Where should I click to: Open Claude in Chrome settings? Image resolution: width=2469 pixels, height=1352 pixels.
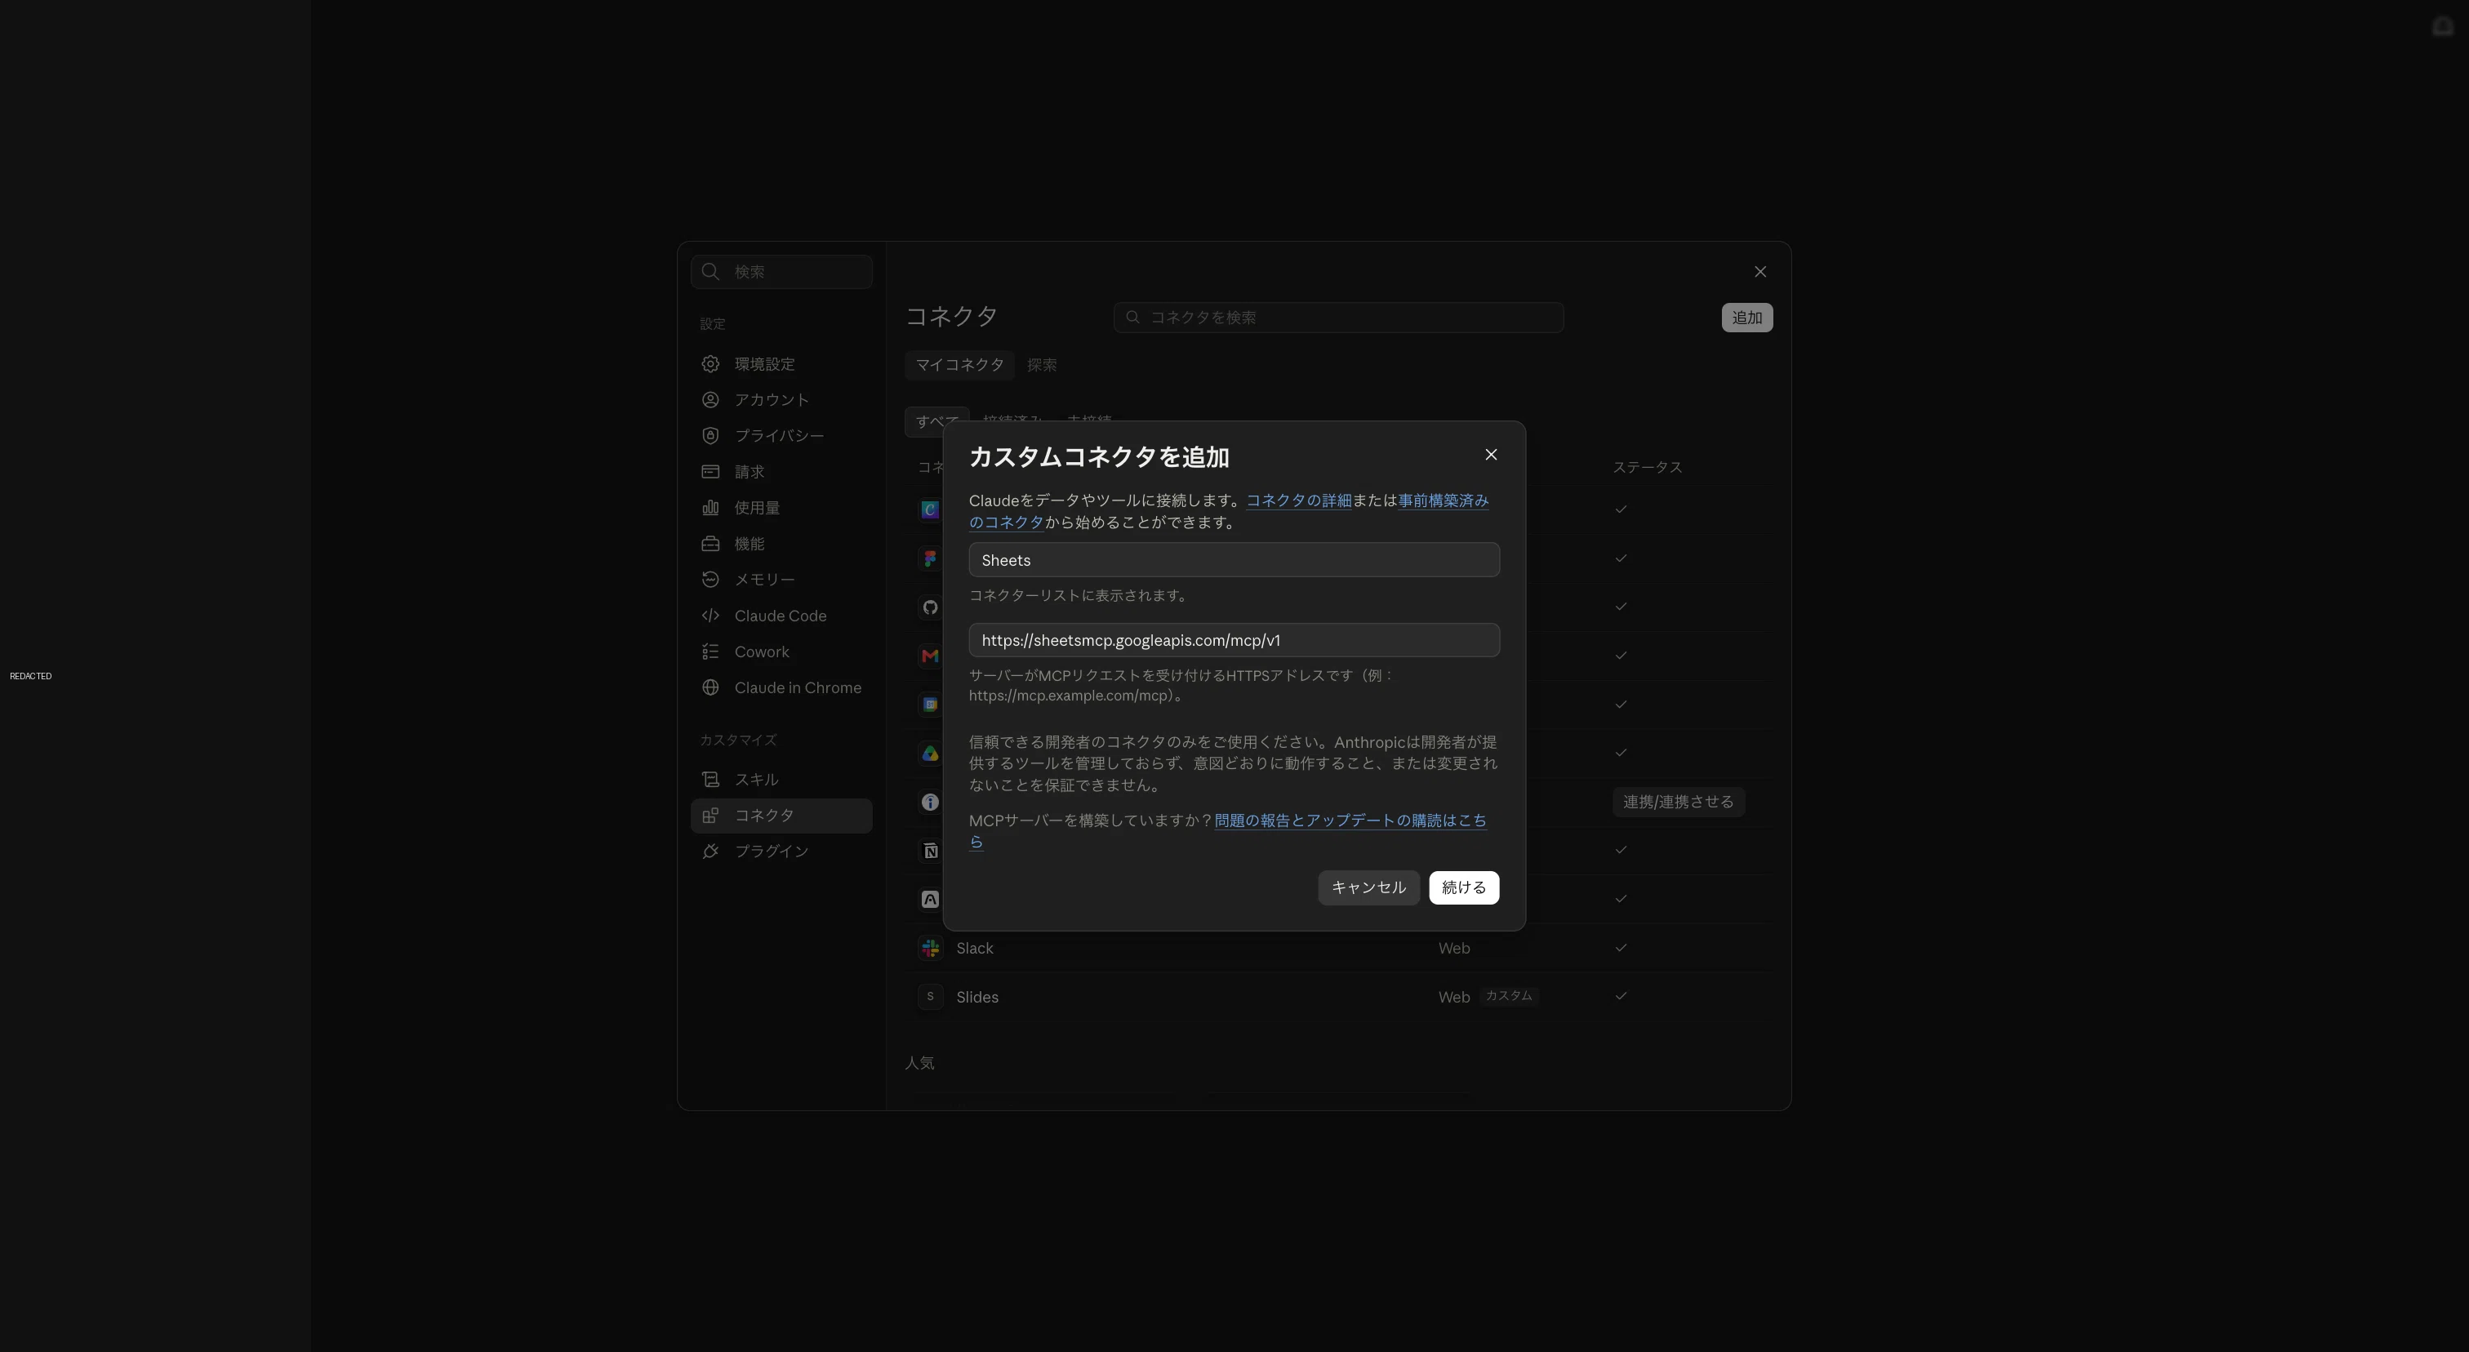781,687
